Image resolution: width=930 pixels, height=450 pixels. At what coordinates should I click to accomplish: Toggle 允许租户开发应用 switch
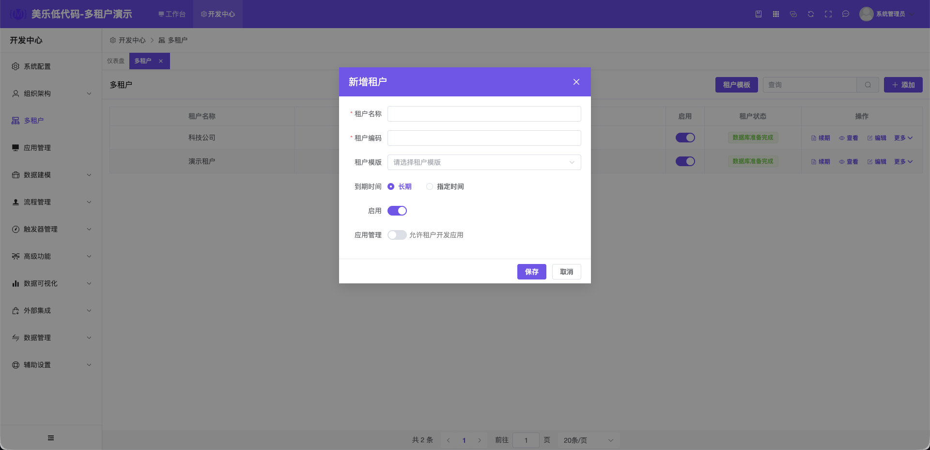point(397,235)
